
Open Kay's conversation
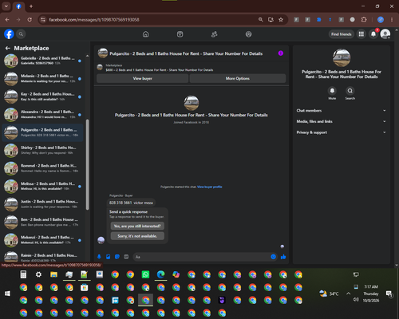(43, 96)
